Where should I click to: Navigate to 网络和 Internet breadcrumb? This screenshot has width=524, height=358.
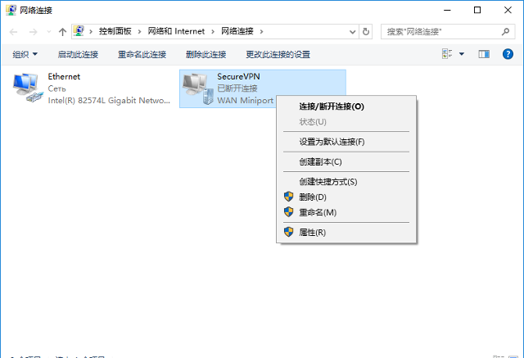coord(176,31)
